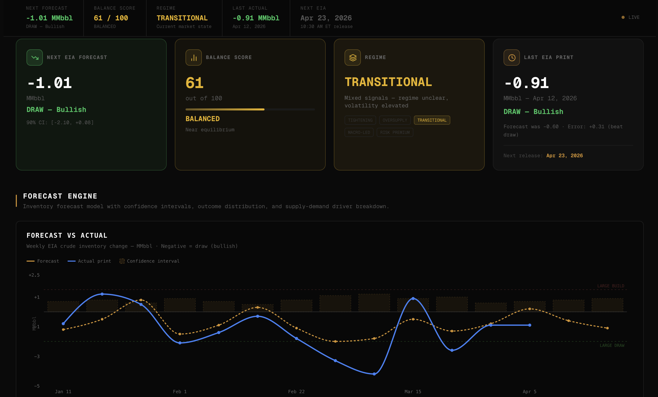Click the LARGE BUILD threshold label
This screenshot has height=397, width=658.
pyautogui.click(x=611, y=286)
